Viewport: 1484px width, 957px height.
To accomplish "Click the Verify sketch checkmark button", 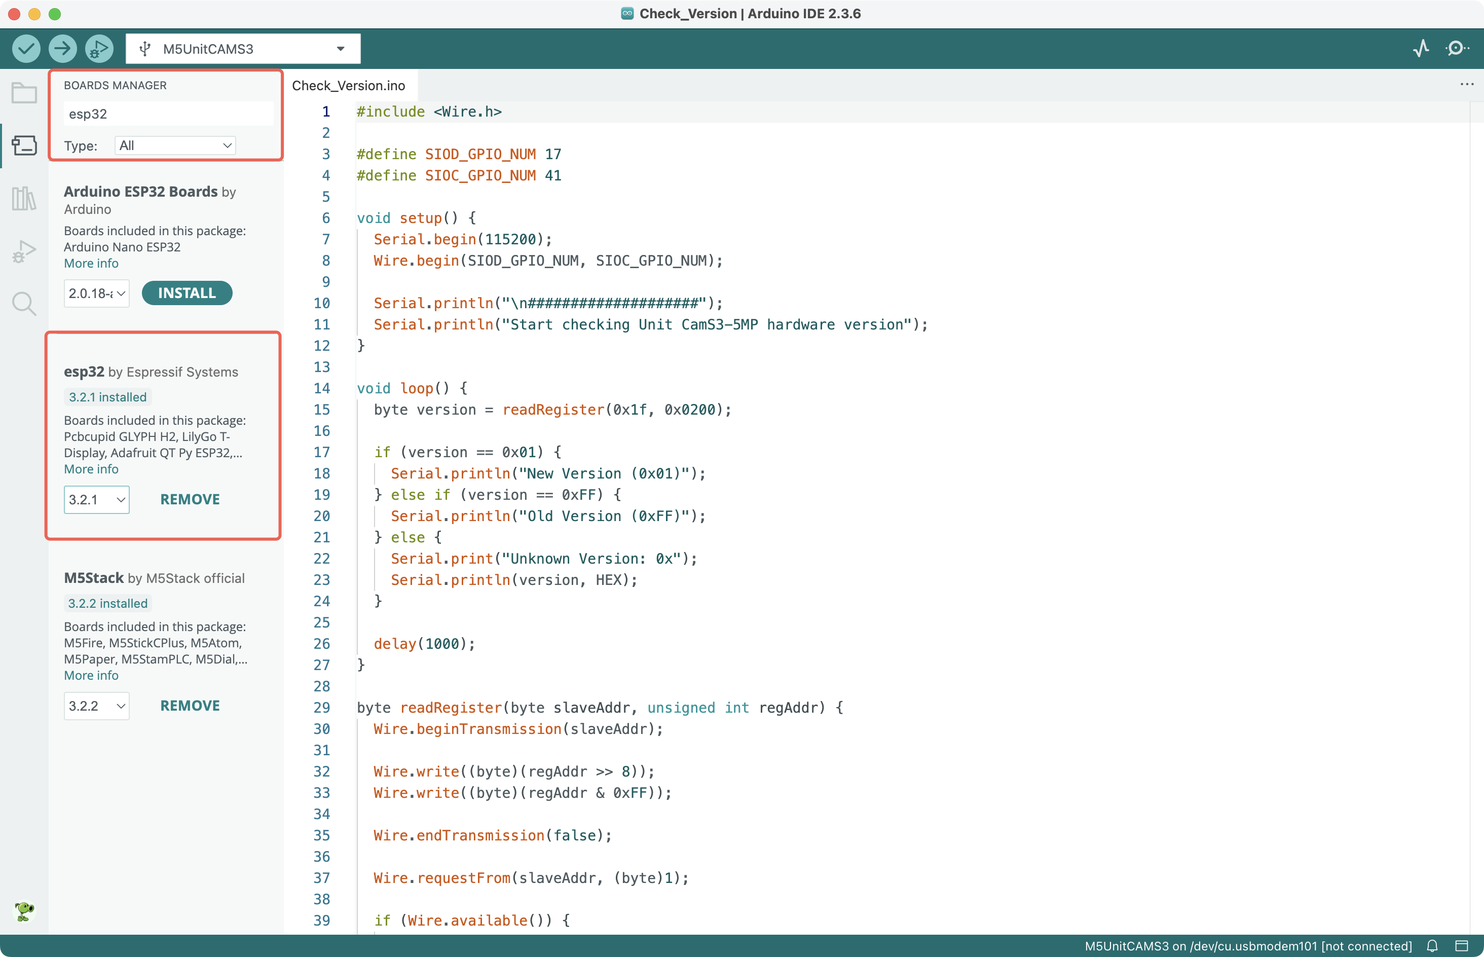I will pyautogui.click(x=26, y=49).
